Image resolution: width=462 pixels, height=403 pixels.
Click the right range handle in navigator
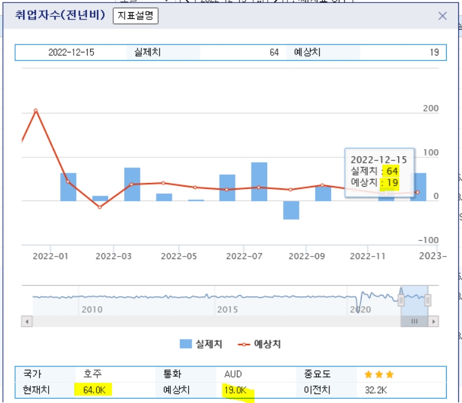point(427,301)
